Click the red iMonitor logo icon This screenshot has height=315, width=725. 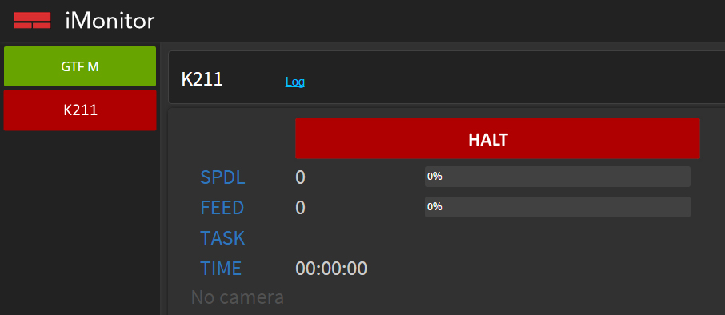tap(32, 20)
